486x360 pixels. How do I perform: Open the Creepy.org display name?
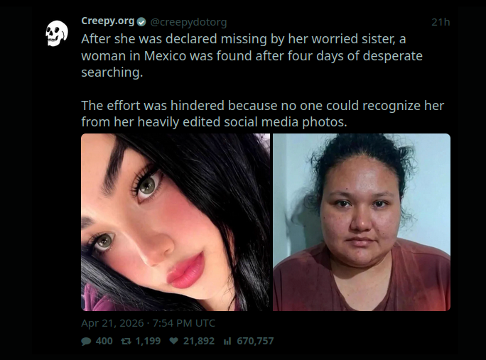click(107, 21)
